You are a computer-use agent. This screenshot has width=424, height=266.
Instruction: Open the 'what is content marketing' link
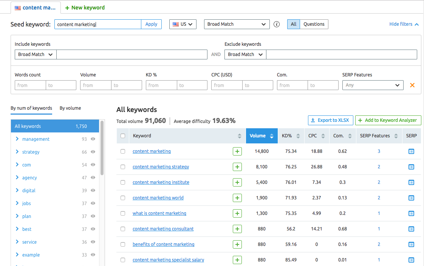(x=159, y=213)
